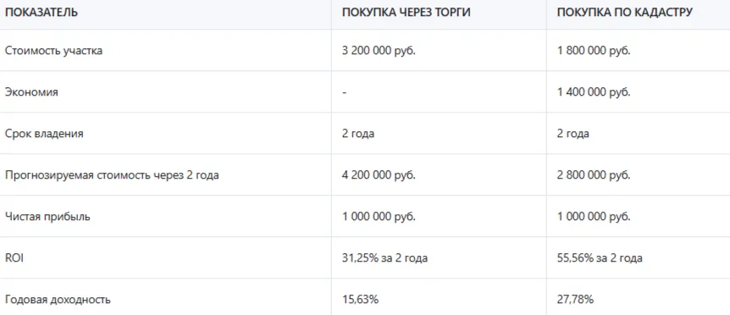Select the Стоимость участка row label
Screen dimensions: 730x315
(x=53, y=51)
